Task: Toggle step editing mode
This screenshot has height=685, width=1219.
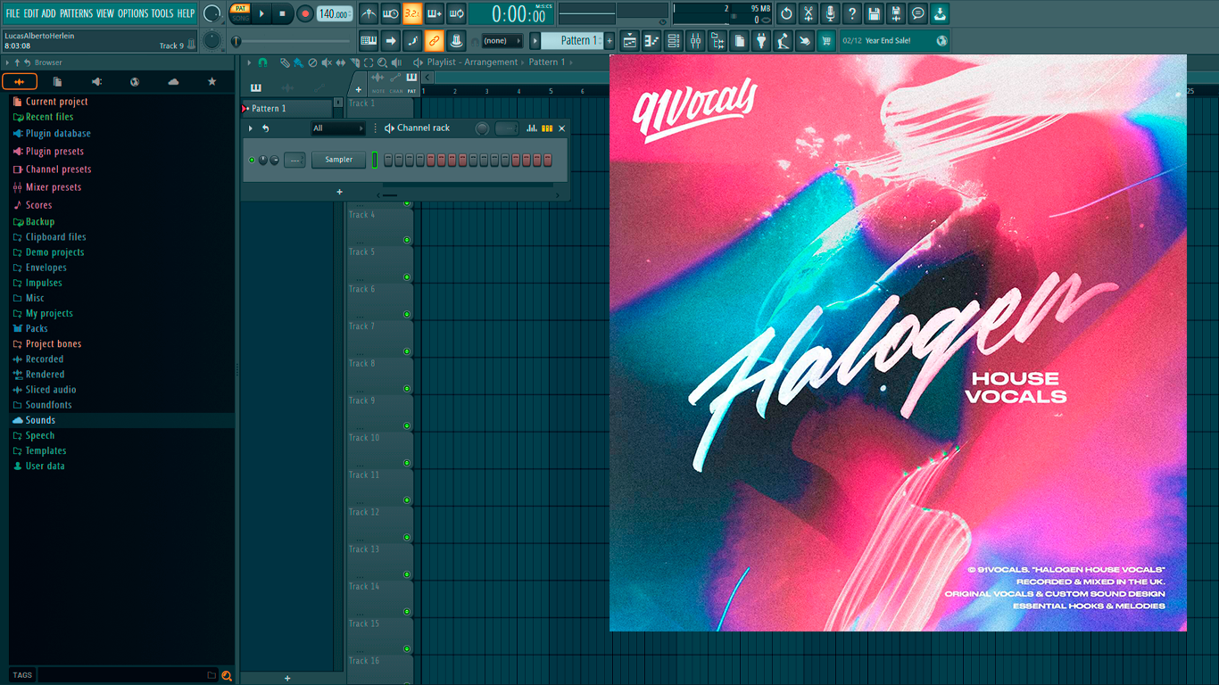Action: pos(412,40)
